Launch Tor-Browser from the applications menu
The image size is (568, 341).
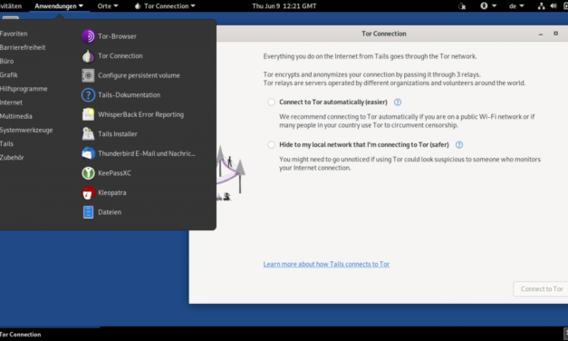pyautogui.click(x=109, y=36)
